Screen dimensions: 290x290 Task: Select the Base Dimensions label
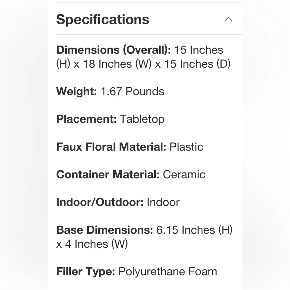pos(105,230)
